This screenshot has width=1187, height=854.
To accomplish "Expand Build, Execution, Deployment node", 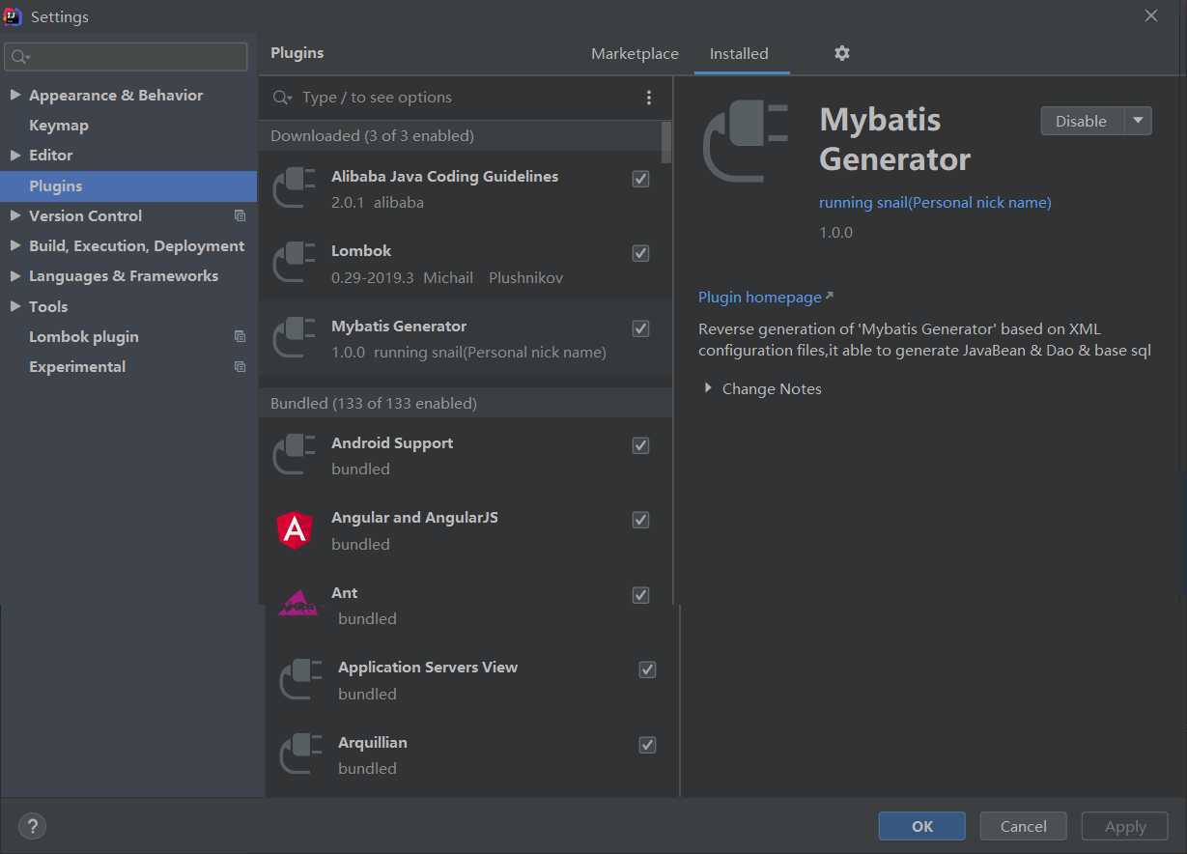I will pyautogui.click(x=14, y=245).
